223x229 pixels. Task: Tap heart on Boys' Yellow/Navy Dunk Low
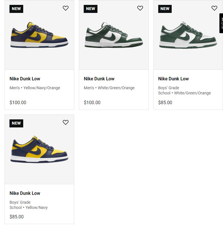65,122
